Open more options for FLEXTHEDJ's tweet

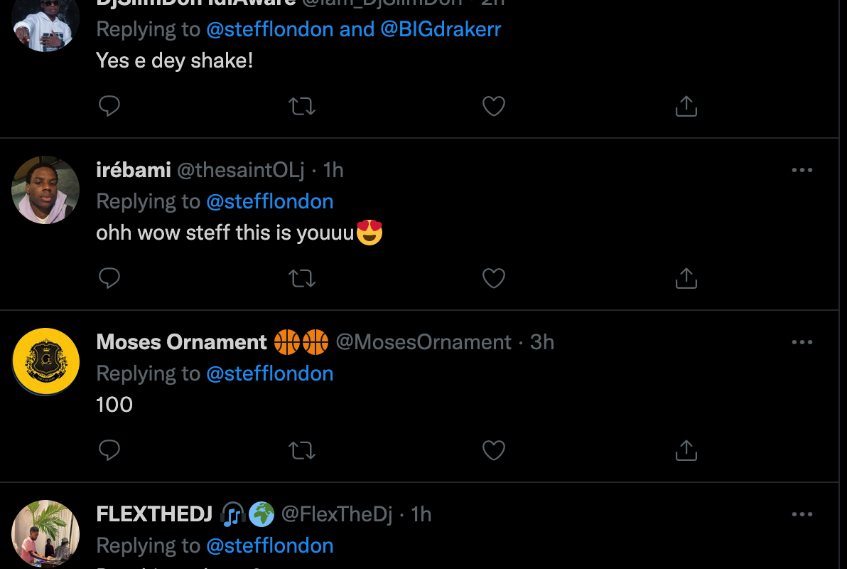(802, 514)
